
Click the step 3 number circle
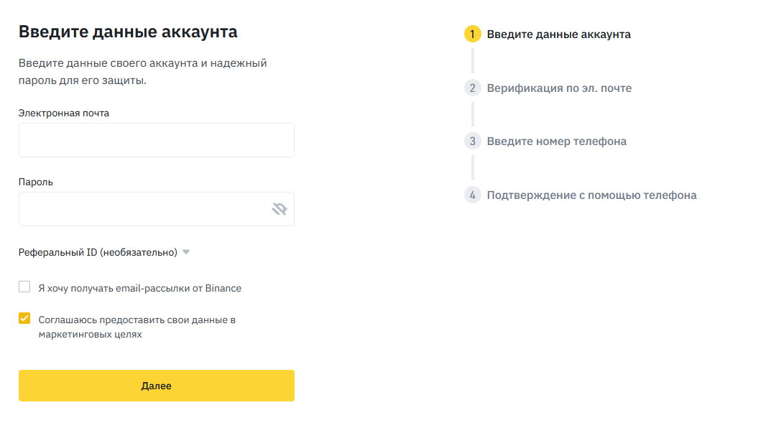tap(472, 141)
